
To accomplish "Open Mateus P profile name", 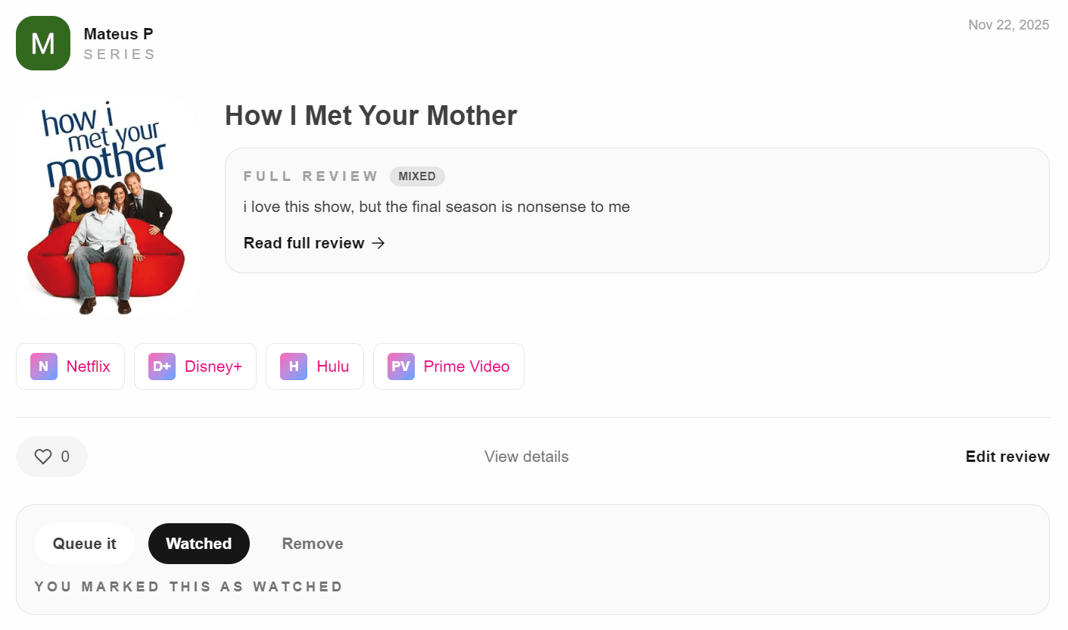I will 118,34.
